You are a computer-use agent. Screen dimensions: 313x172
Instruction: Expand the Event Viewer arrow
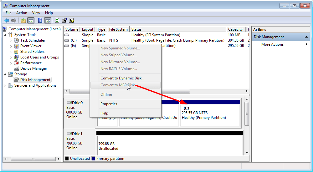pos(11,46)
